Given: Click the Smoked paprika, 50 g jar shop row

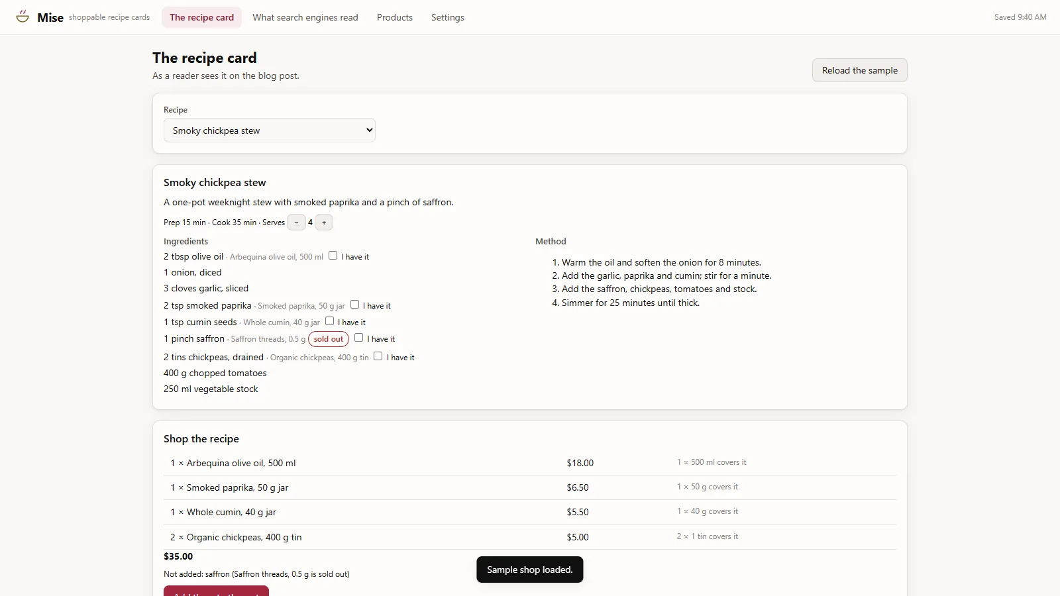Looking at the screenshot, I should tap(530, 487).
